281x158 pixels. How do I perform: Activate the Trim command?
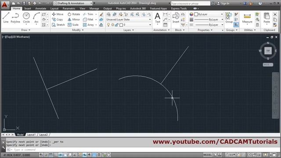pos(88,14)
